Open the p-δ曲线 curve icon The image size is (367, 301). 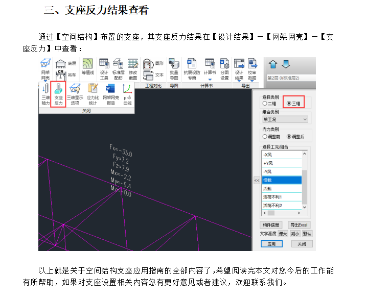(127, 89)
